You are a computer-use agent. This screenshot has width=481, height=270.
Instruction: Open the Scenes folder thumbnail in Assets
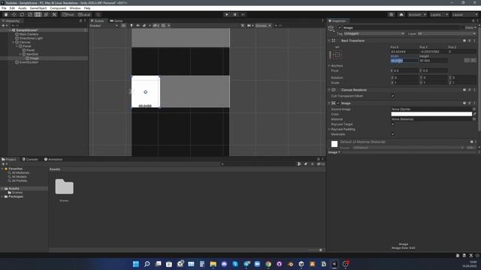pyautogui.click(x=64, y=187)
